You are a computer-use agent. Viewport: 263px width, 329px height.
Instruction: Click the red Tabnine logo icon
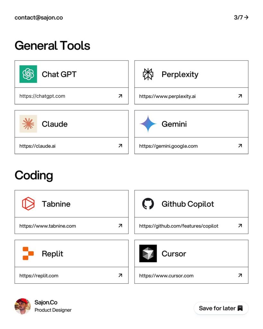coord(28,204)
